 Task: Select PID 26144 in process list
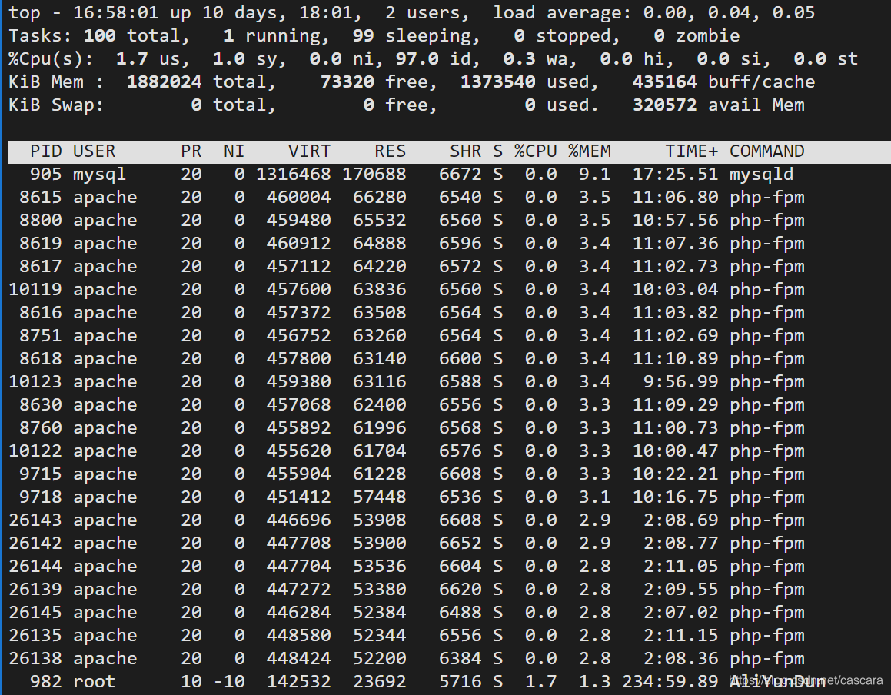(35, 566)
